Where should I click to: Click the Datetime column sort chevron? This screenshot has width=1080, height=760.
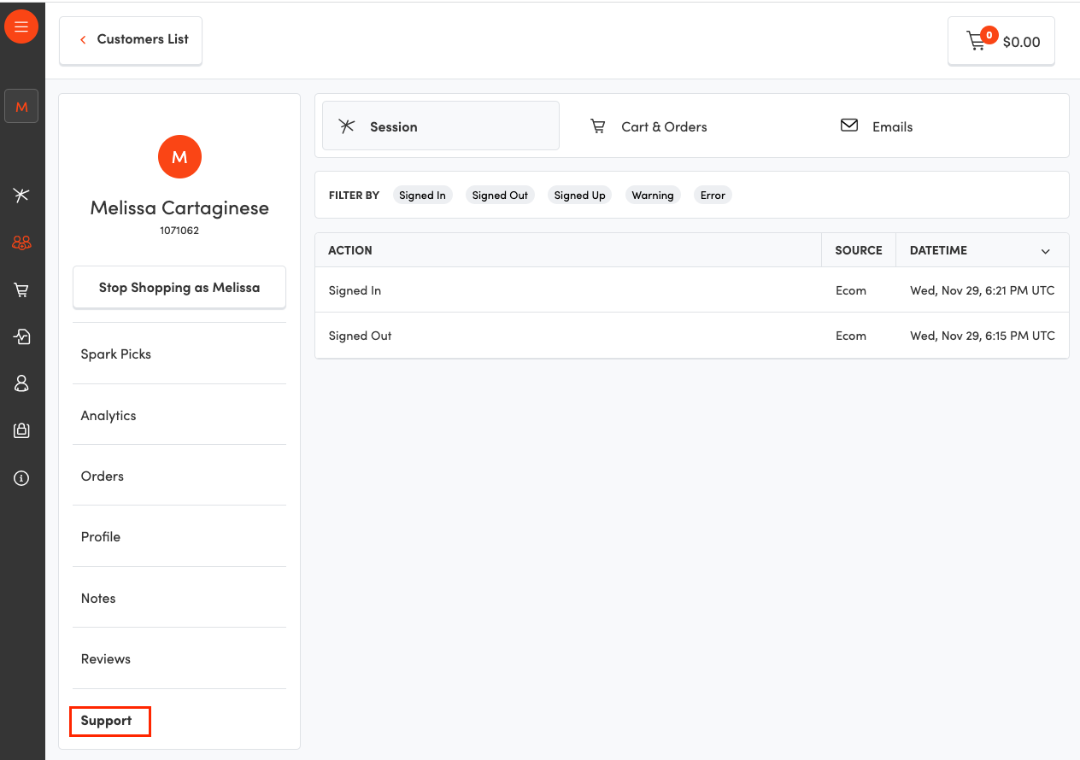point(1045,251)
